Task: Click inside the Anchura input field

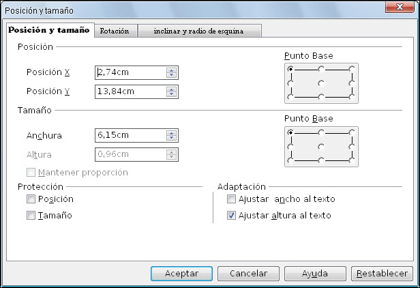Action: pyautogui.click(x=130, y=135)
